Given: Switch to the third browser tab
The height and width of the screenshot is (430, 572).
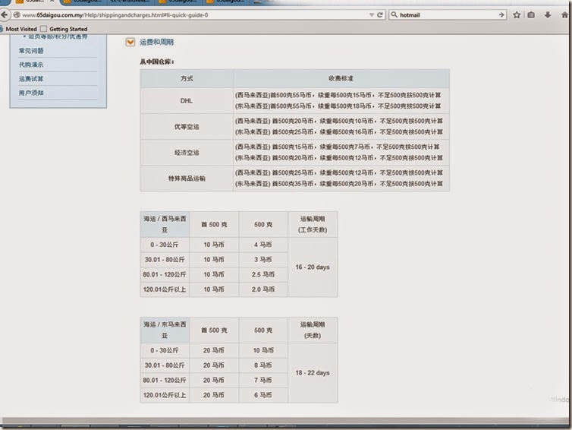Looking at the screenshot, I should [130, 2].
